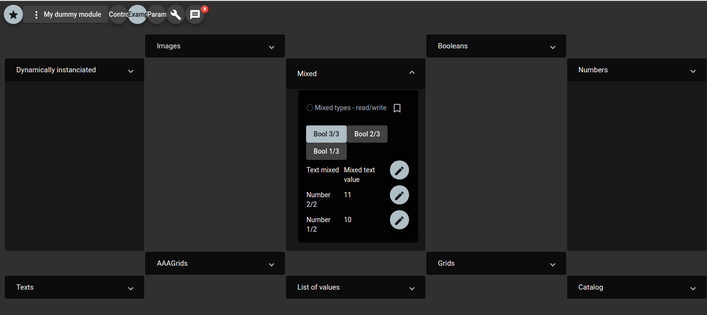Expand the Booleans panel chevron
The width and height of the screenshot is (707, 315).
(x=553, y=47)
